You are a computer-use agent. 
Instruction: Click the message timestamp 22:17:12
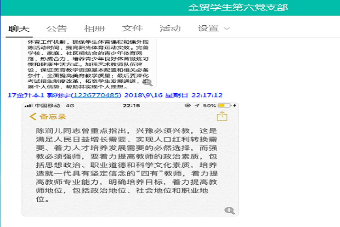point(207,95)
